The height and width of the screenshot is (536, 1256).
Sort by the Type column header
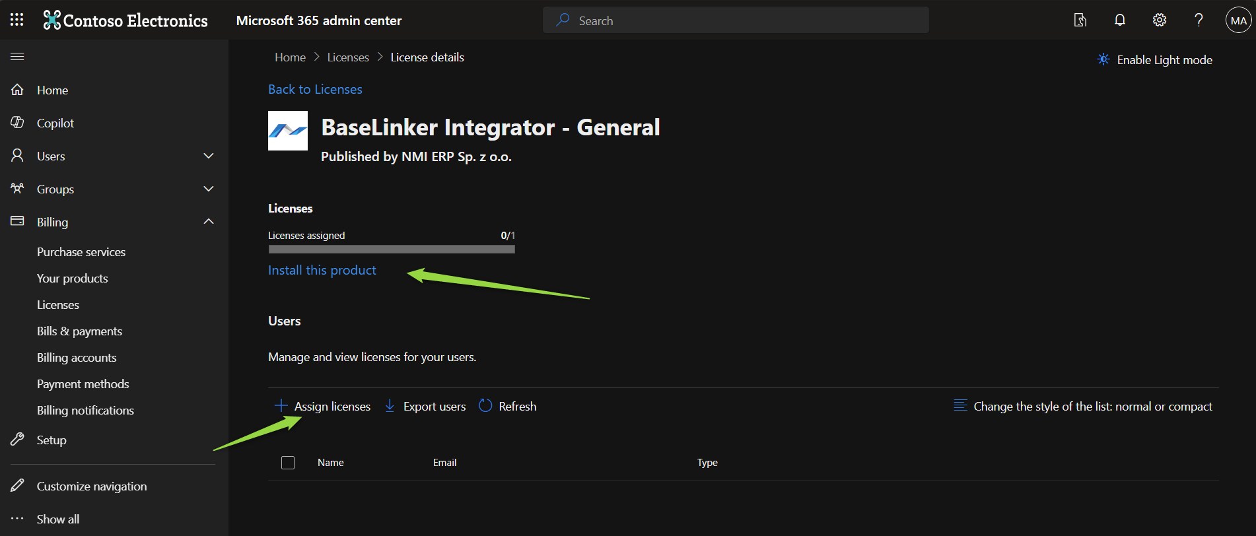707,463
